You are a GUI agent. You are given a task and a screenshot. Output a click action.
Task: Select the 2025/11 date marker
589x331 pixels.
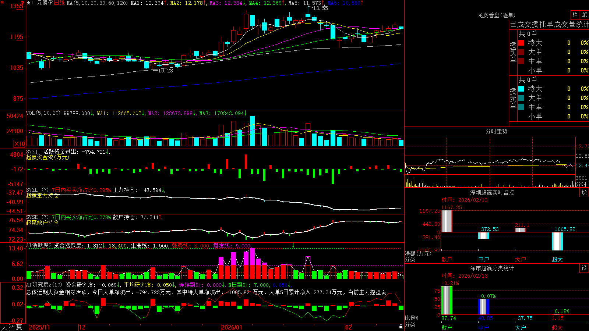(x=39, y=327)
